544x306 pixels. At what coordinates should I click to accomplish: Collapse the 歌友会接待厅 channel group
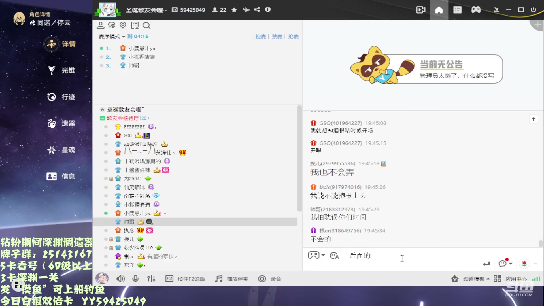tap(102, 118)
